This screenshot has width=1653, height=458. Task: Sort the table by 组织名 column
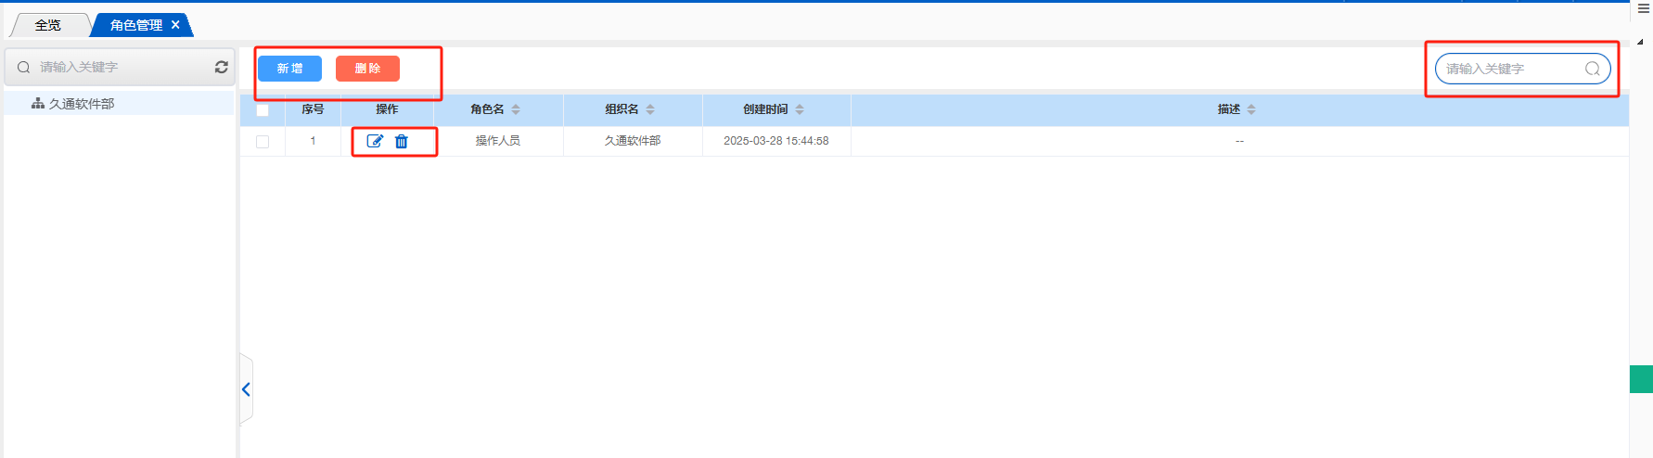tap(650, 109)
